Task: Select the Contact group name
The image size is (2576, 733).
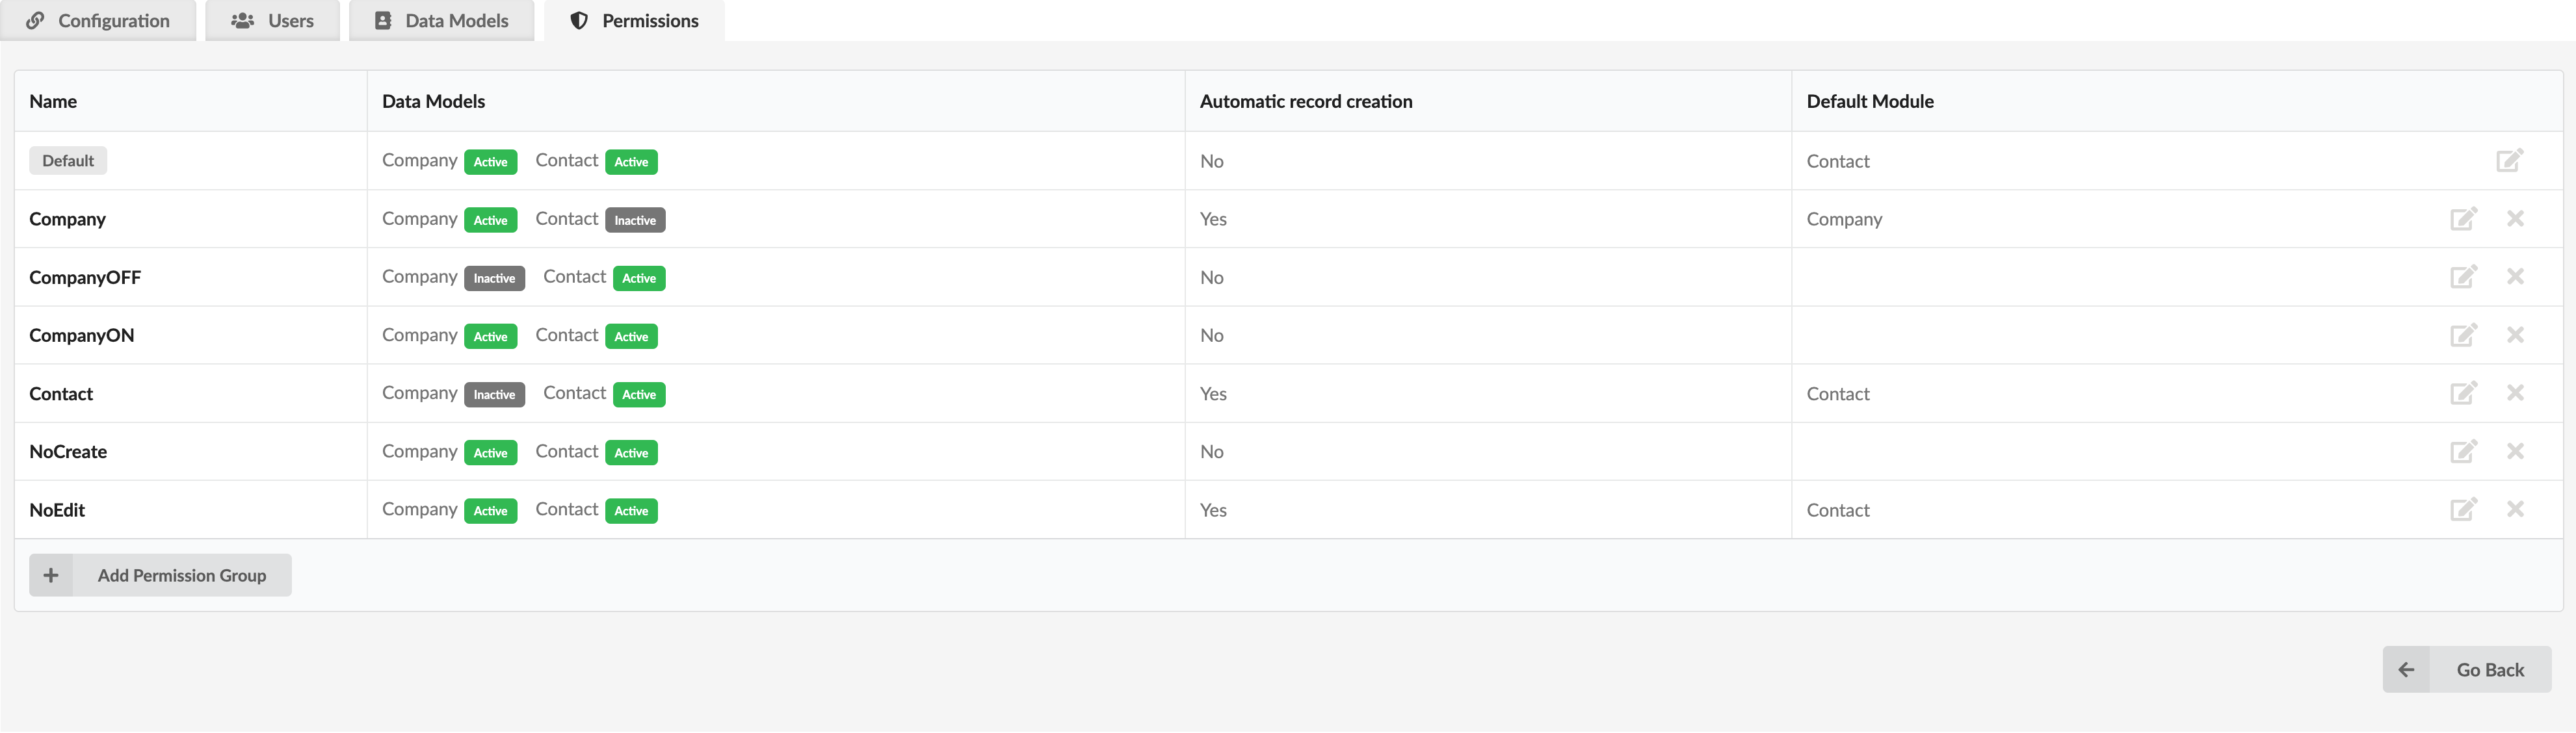Action: click(61, 394)
